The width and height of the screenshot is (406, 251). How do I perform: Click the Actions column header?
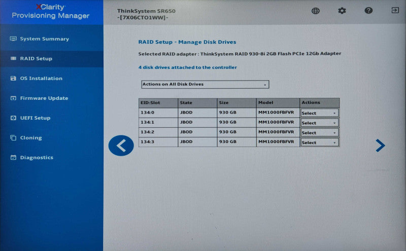pyautogui.click(x=320, y=103)
